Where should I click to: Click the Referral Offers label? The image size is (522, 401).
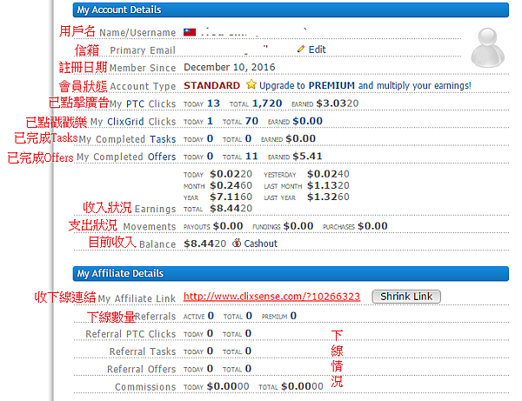tap(141, 369)
